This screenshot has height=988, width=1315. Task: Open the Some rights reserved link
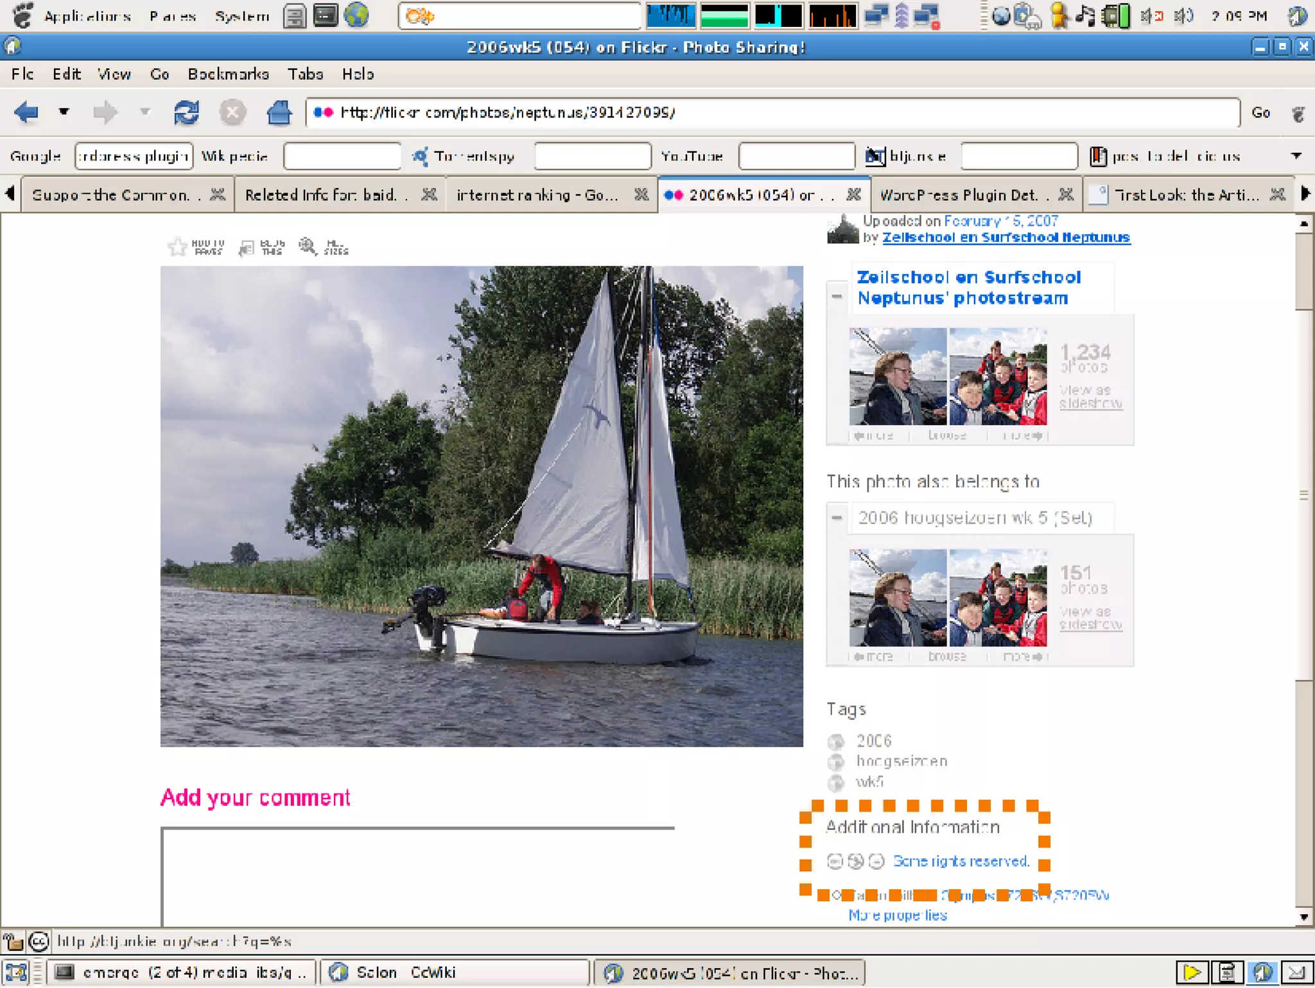[x=961, y=862]
